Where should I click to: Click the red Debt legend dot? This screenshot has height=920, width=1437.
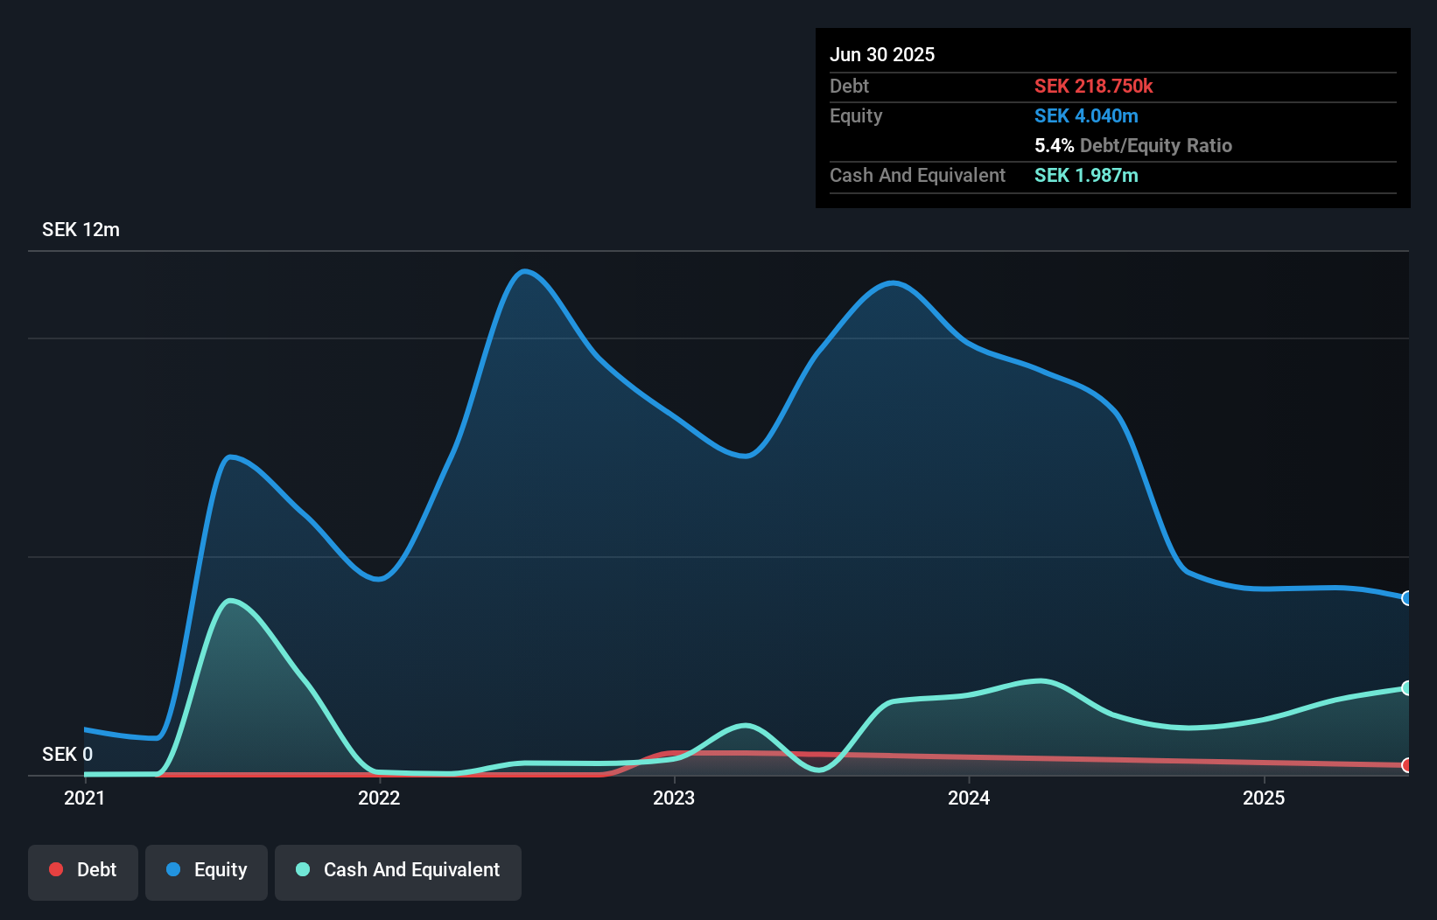click(56, 869)
